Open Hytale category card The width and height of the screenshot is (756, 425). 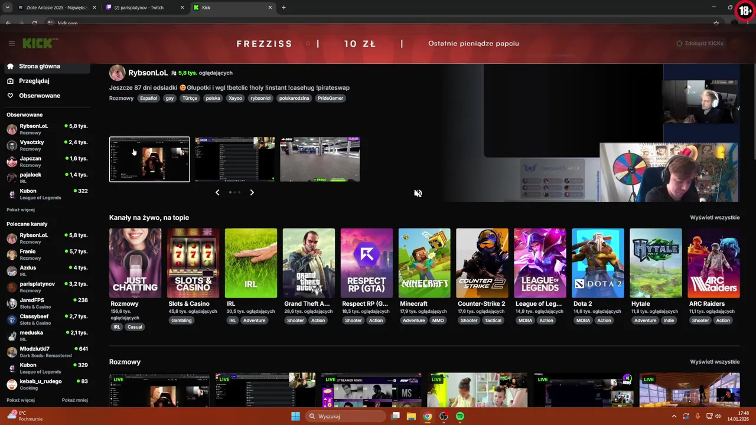pos(656,263)
